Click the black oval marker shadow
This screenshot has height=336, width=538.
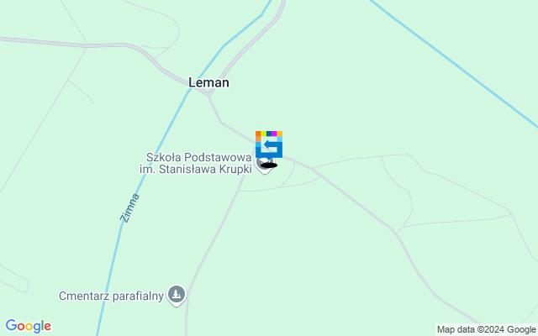pos(269,165)
